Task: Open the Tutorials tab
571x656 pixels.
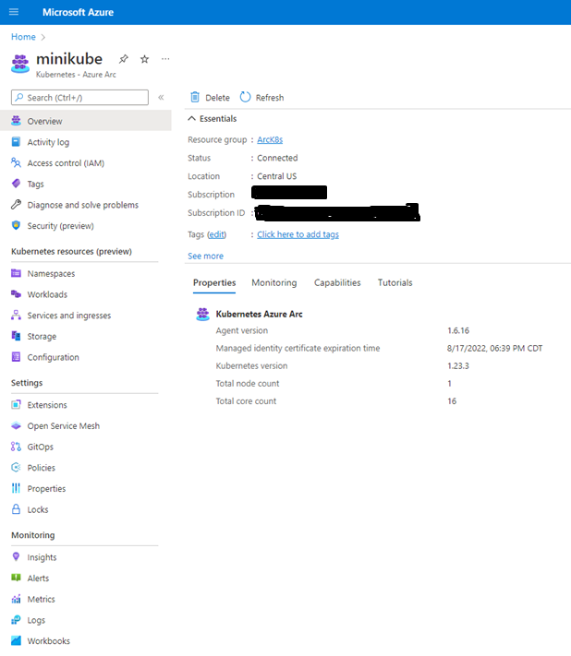Action: click(395, 282)
